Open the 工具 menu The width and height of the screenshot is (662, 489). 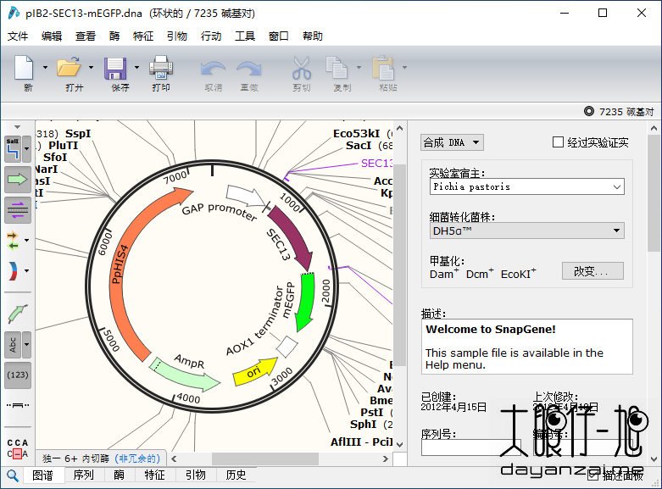(245, 36)
